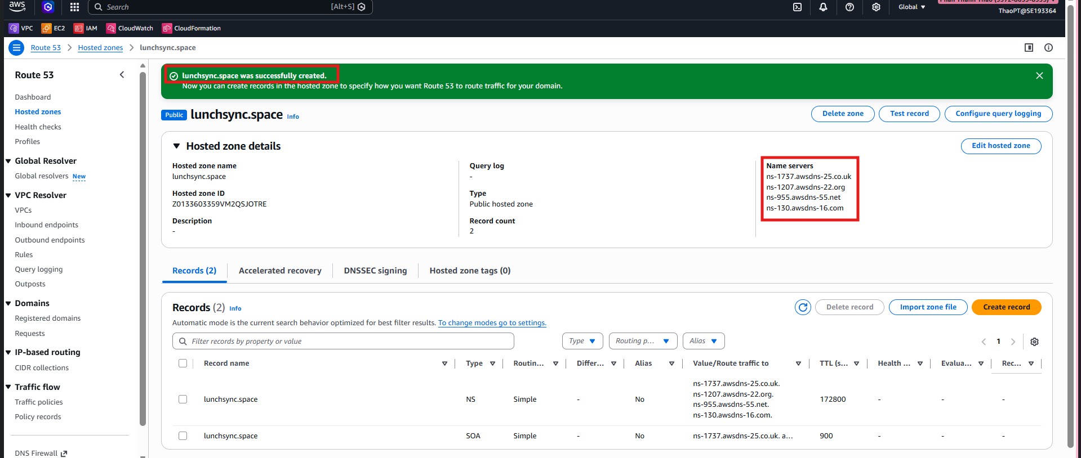Open the Alias filter dropdown
The width and height of the screenshot is (1081, 458).
point(703,341)
